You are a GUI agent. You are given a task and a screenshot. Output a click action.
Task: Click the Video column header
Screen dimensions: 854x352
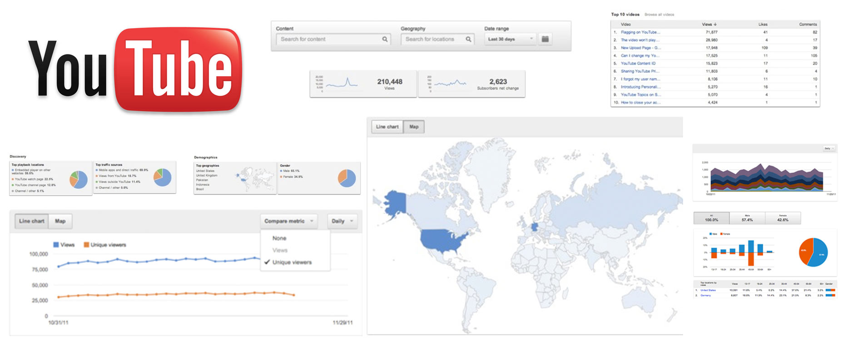pyautogui.click(x=626, y=24)
